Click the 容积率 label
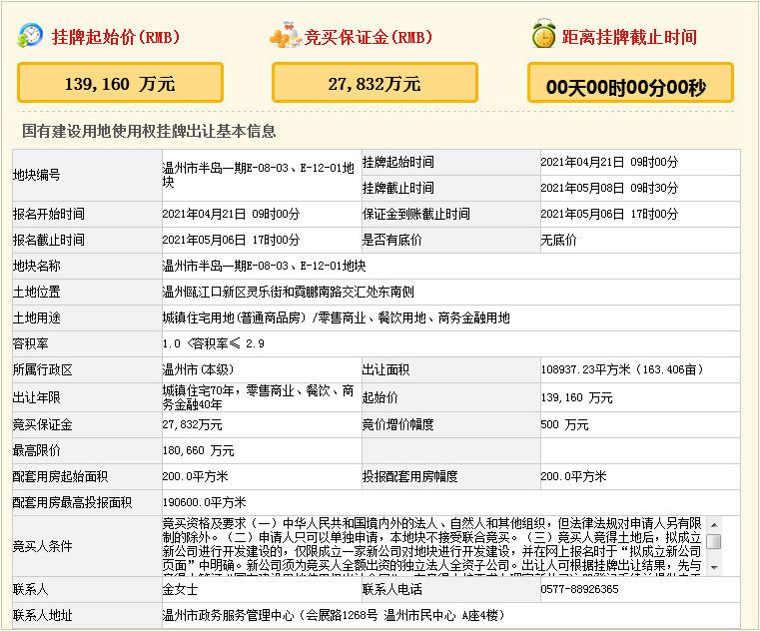The width and height of the screenshot is (760, 631). point(31,343)
